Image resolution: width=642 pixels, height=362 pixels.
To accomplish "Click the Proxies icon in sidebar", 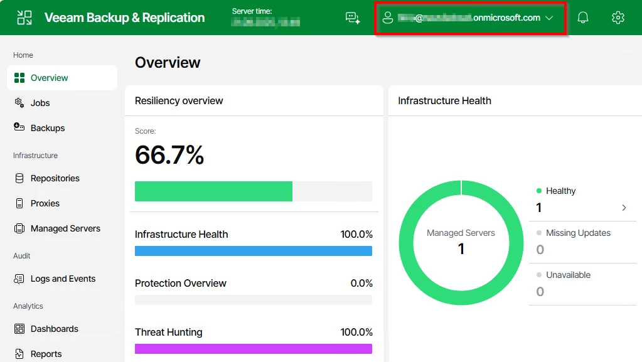I will coord(19,203).
